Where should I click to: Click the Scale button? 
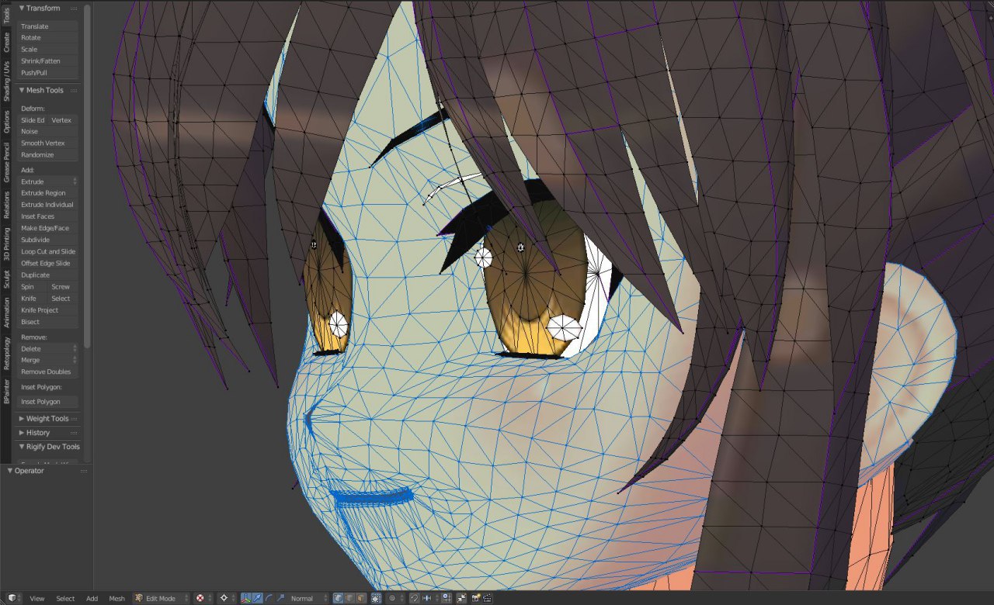tap(48, 49)
